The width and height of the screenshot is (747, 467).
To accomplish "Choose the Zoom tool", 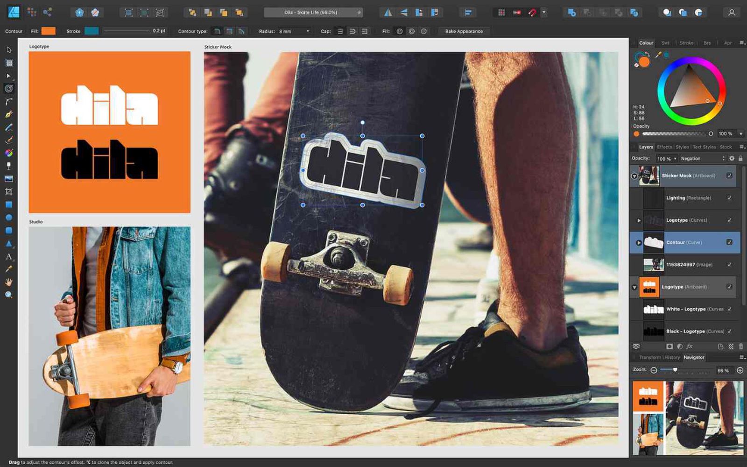I will click(8, 294).
